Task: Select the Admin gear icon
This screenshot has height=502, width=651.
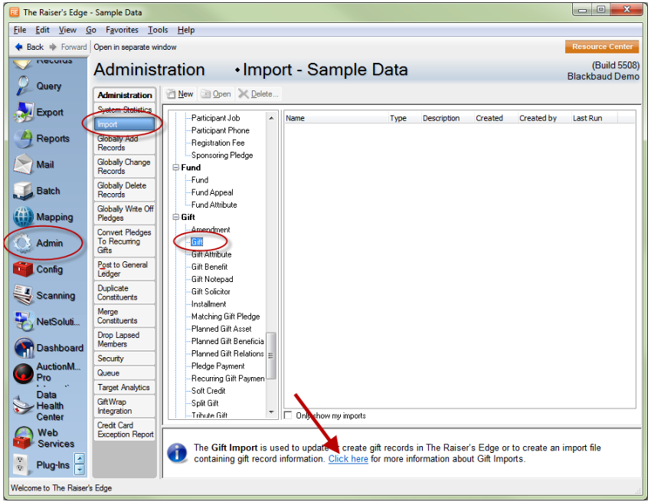Action: 23,243
